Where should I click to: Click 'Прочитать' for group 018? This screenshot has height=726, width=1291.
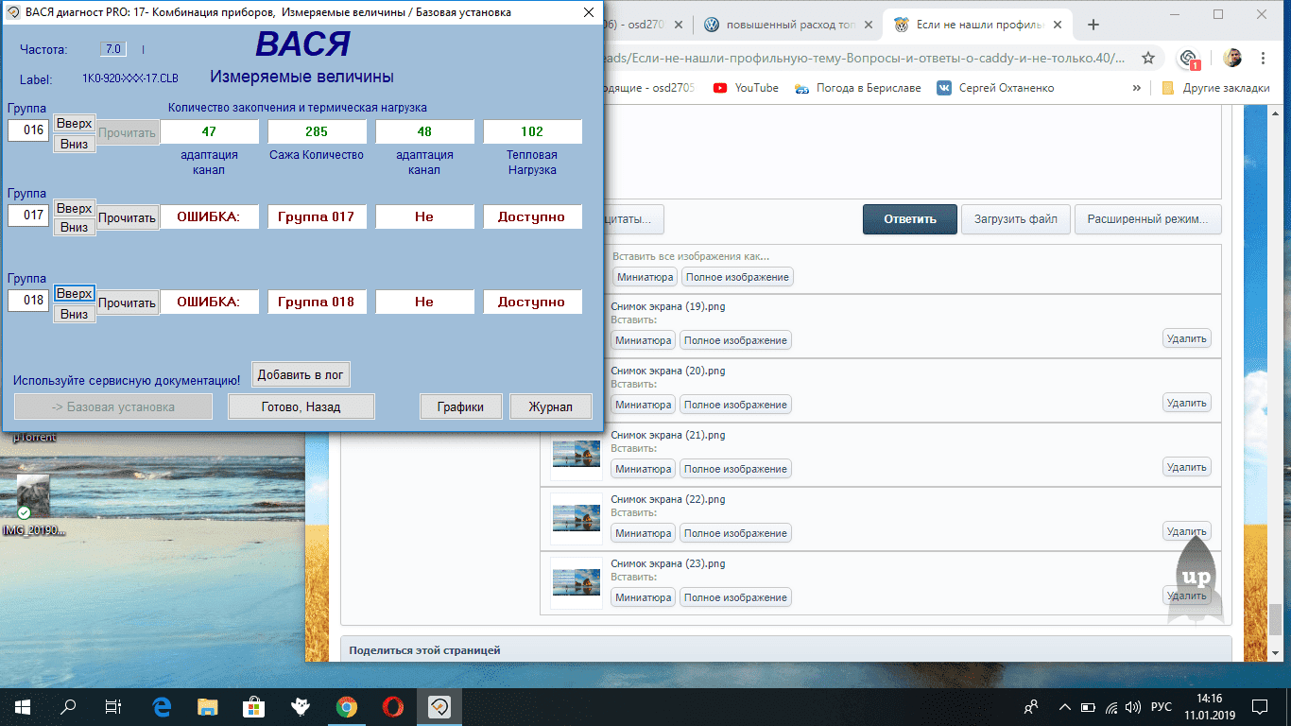point(127,303)
